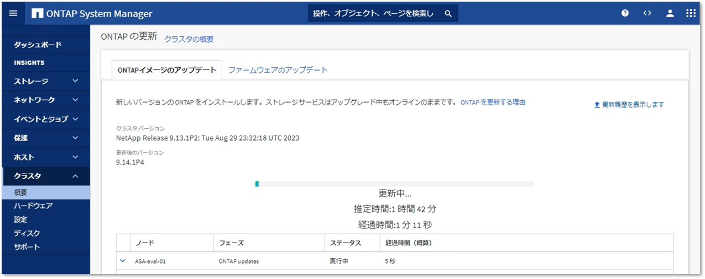
Task: Click the upload icon beside 更新履歴を表示します
Action: pos(597,105)
